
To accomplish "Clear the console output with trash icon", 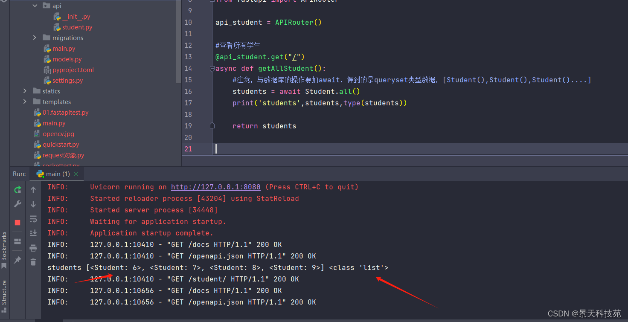I will [x=33, y=262].
